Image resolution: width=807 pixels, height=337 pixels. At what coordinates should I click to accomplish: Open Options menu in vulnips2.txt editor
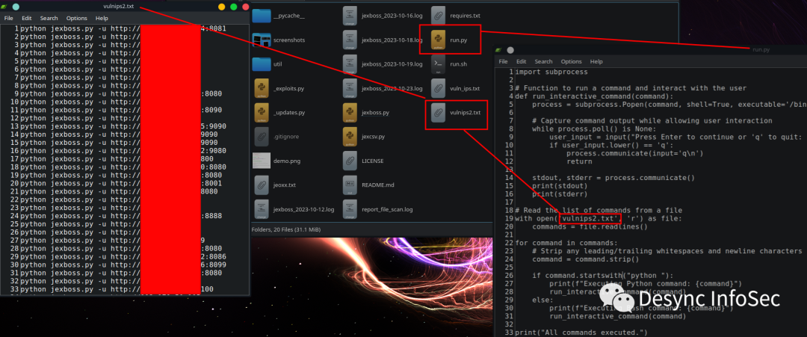coord(77,18)
